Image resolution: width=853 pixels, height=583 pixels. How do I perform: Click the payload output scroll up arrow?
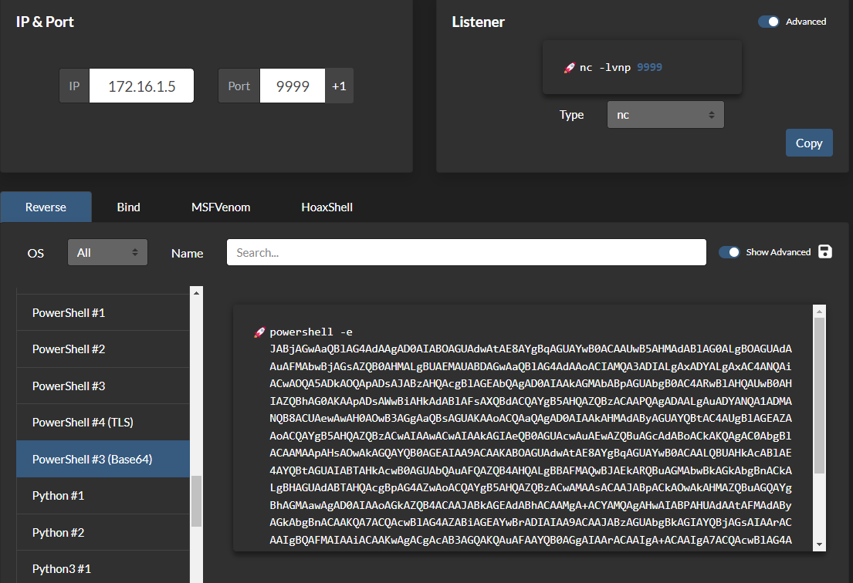[819, 312]
